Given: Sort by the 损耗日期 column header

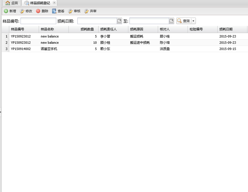Looking at the screenshot, I should [226, 29].
